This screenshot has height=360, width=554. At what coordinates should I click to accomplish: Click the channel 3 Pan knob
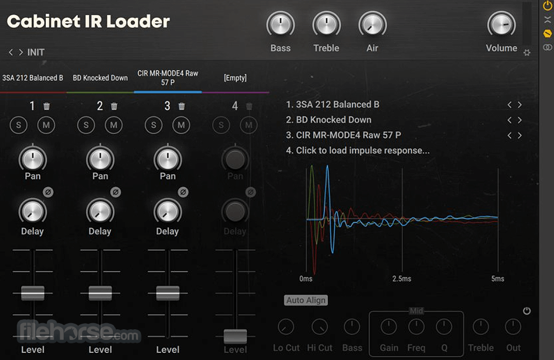point(168,159)
